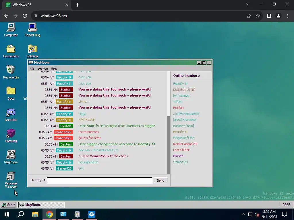Click the MsgRoom desktop shortcut icon
The image size is (294, 220).
click(x=11, y=157)
